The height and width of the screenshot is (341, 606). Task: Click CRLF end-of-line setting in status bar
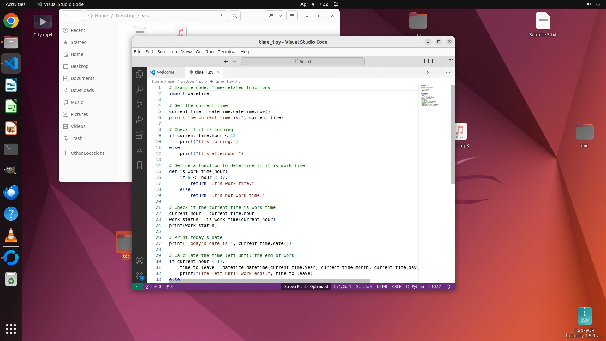396,287
